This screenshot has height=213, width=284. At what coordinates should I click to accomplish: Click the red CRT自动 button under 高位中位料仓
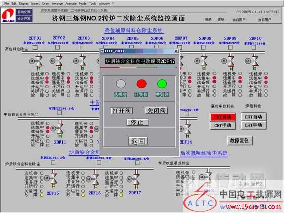(223, 117)
